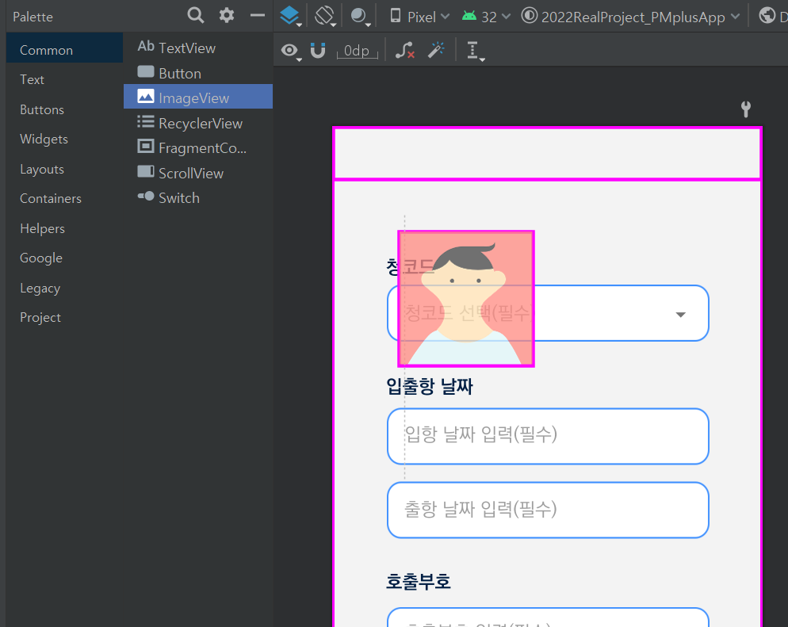
Task: Open Palette settings gear
Action: tap(227, 15)
